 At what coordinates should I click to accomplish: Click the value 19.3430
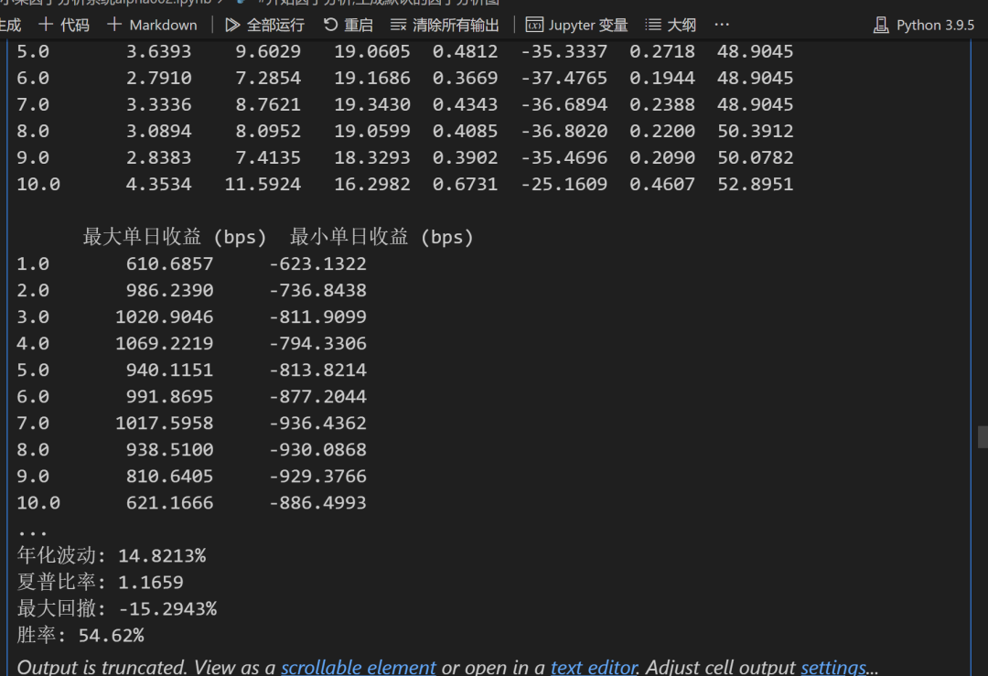[371, 104]
